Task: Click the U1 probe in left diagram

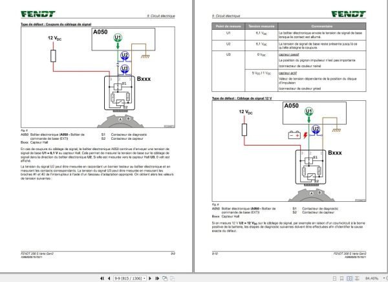Action: (x=118, y=38)
